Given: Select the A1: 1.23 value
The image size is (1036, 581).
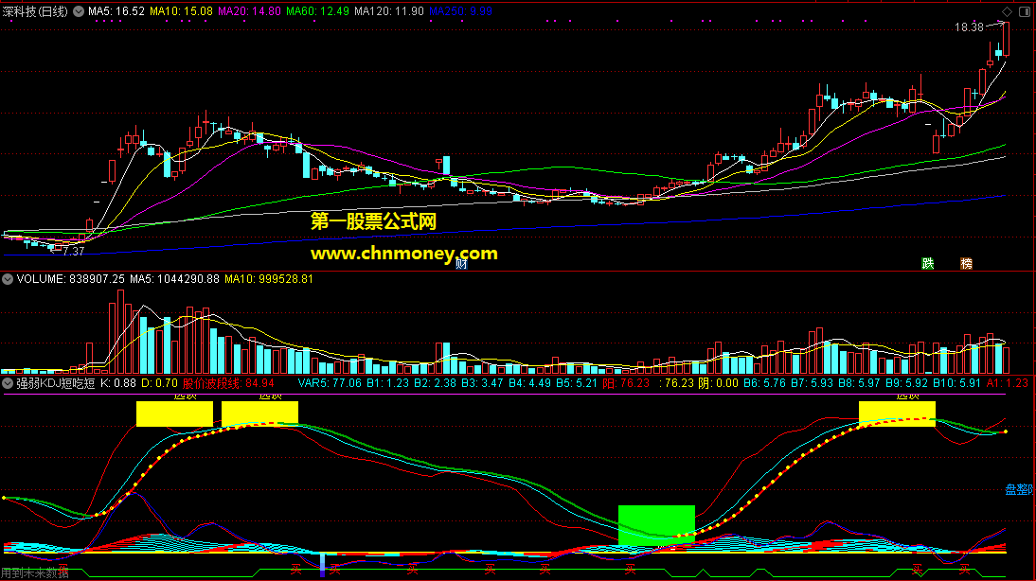Looking at the screenshot, I should tap(1008, 383).
